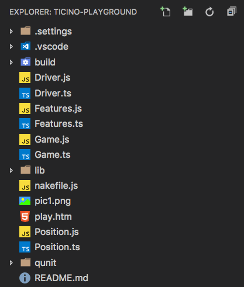
Task: Click the New Folder icon
Action: (188, 12)
